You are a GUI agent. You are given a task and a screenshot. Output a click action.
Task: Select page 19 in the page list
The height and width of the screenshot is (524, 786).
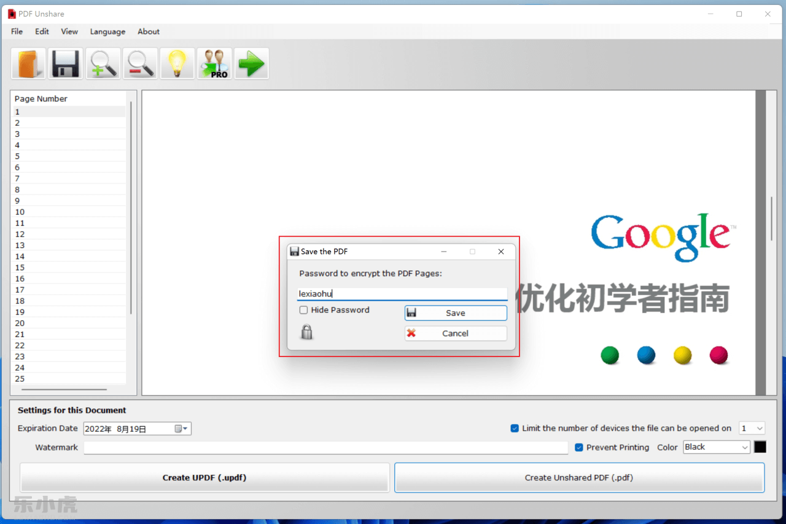69,312
